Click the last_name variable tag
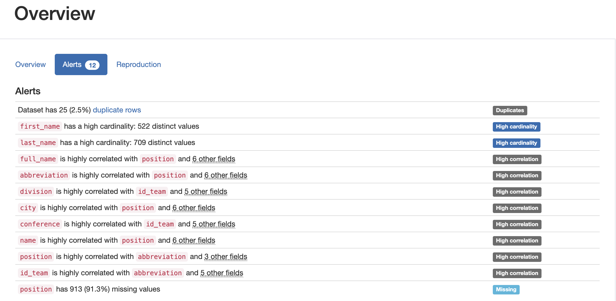This screenshot has width=616, height=301. 38,143
